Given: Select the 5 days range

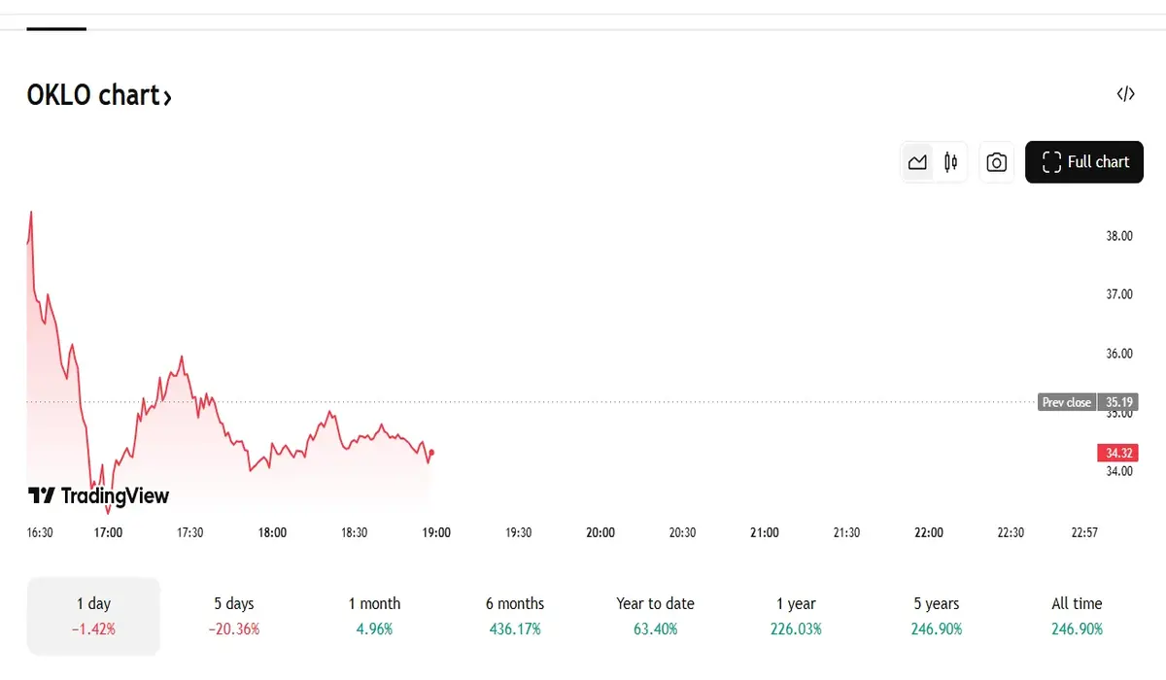Looking at the screenshot, I should coord(233,616).
